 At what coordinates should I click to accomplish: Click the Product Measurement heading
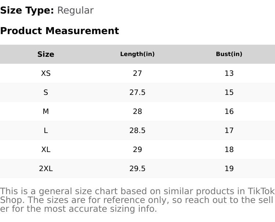tap(59, 31)
